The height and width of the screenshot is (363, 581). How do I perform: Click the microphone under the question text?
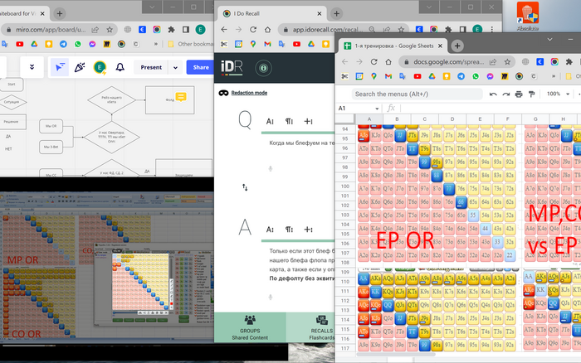(271, 169)
